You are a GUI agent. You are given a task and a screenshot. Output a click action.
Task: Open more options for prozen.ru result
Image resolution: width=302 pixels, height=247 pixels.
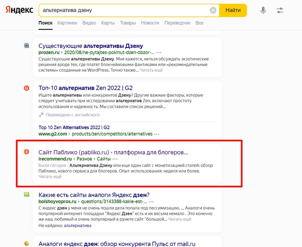pos(159,53)
